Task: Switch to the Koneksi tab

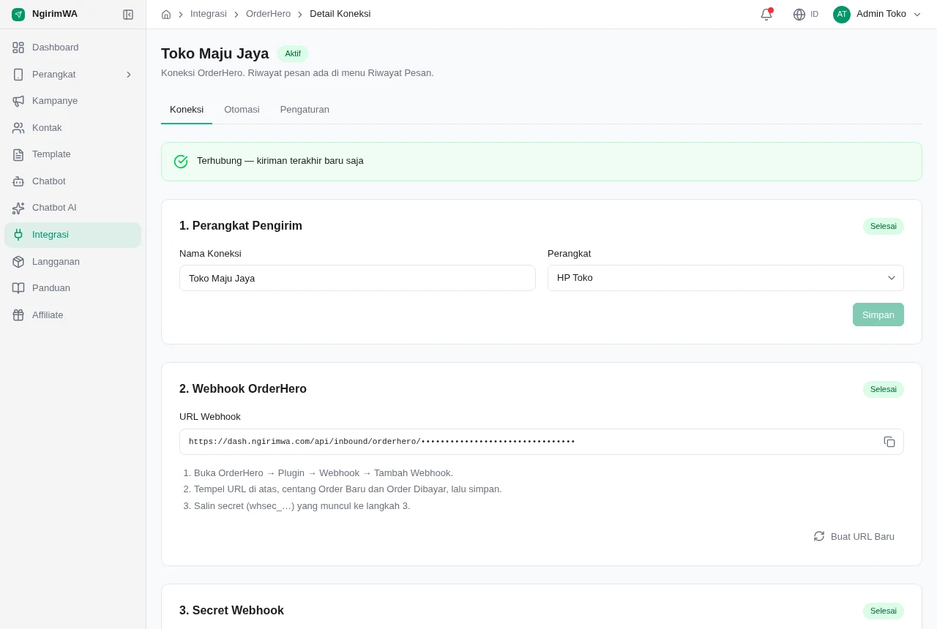Action: tap(187, 110)
